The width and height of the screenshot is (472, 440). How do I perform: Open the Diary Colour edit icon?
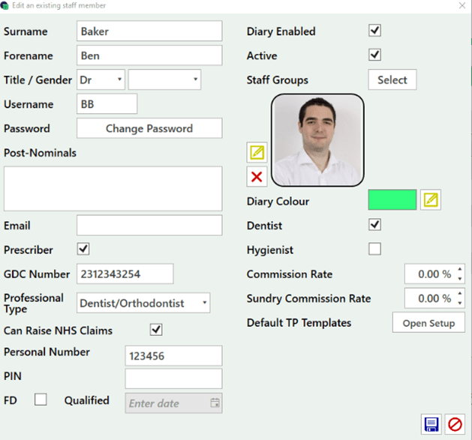[x=431, y=199]
